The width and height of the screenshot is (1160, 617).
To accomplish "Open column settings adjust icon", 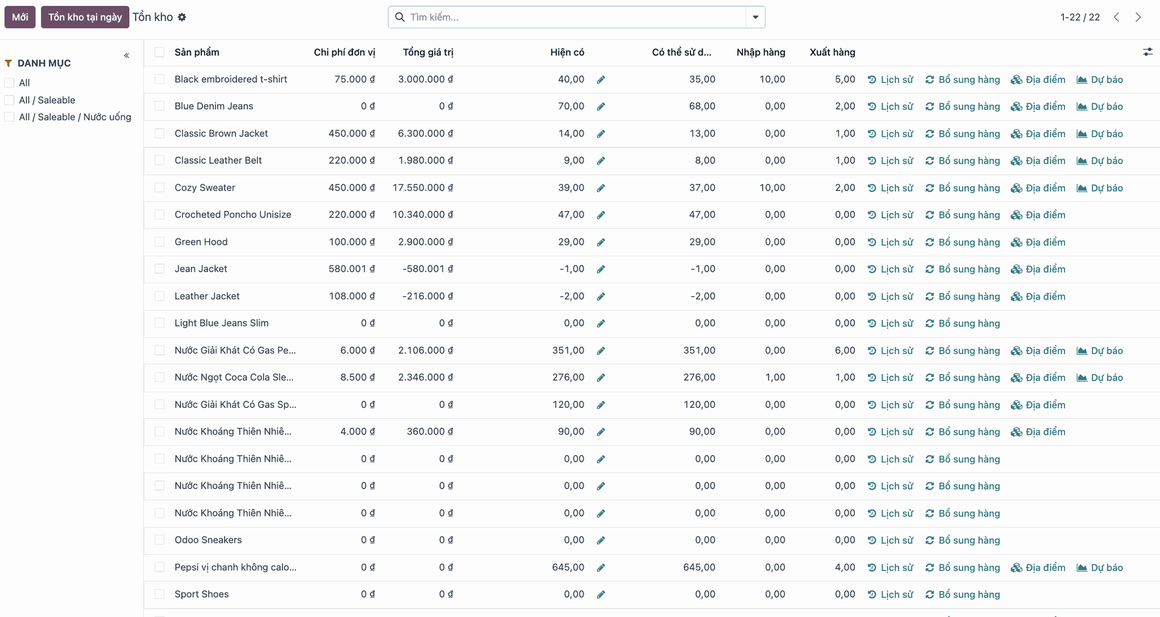I will tap(1147, 53).
